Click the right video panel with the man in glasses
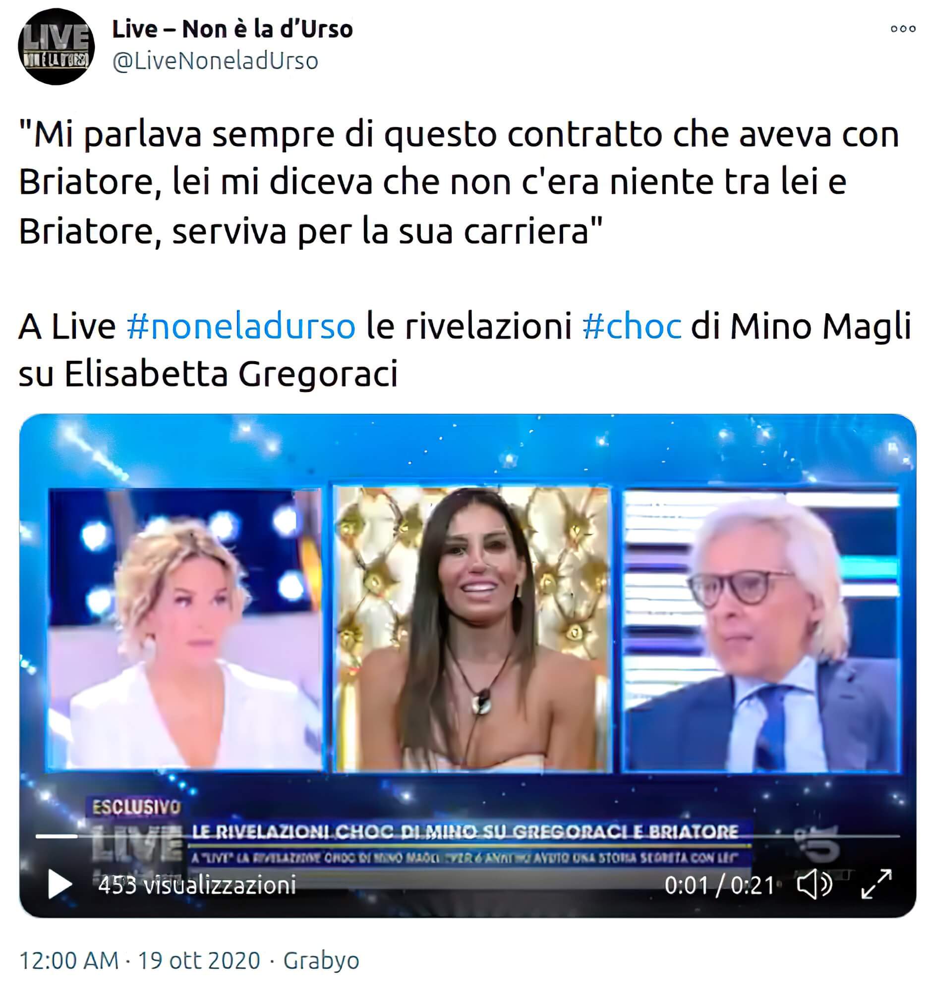The image size is (932, 989). [x=762, y=630]
